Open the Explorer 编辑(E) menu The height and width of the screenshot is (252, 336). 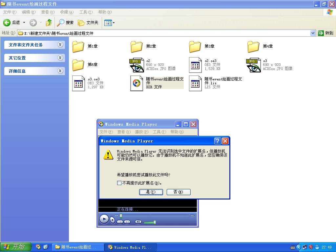click(x=29, y=12)
